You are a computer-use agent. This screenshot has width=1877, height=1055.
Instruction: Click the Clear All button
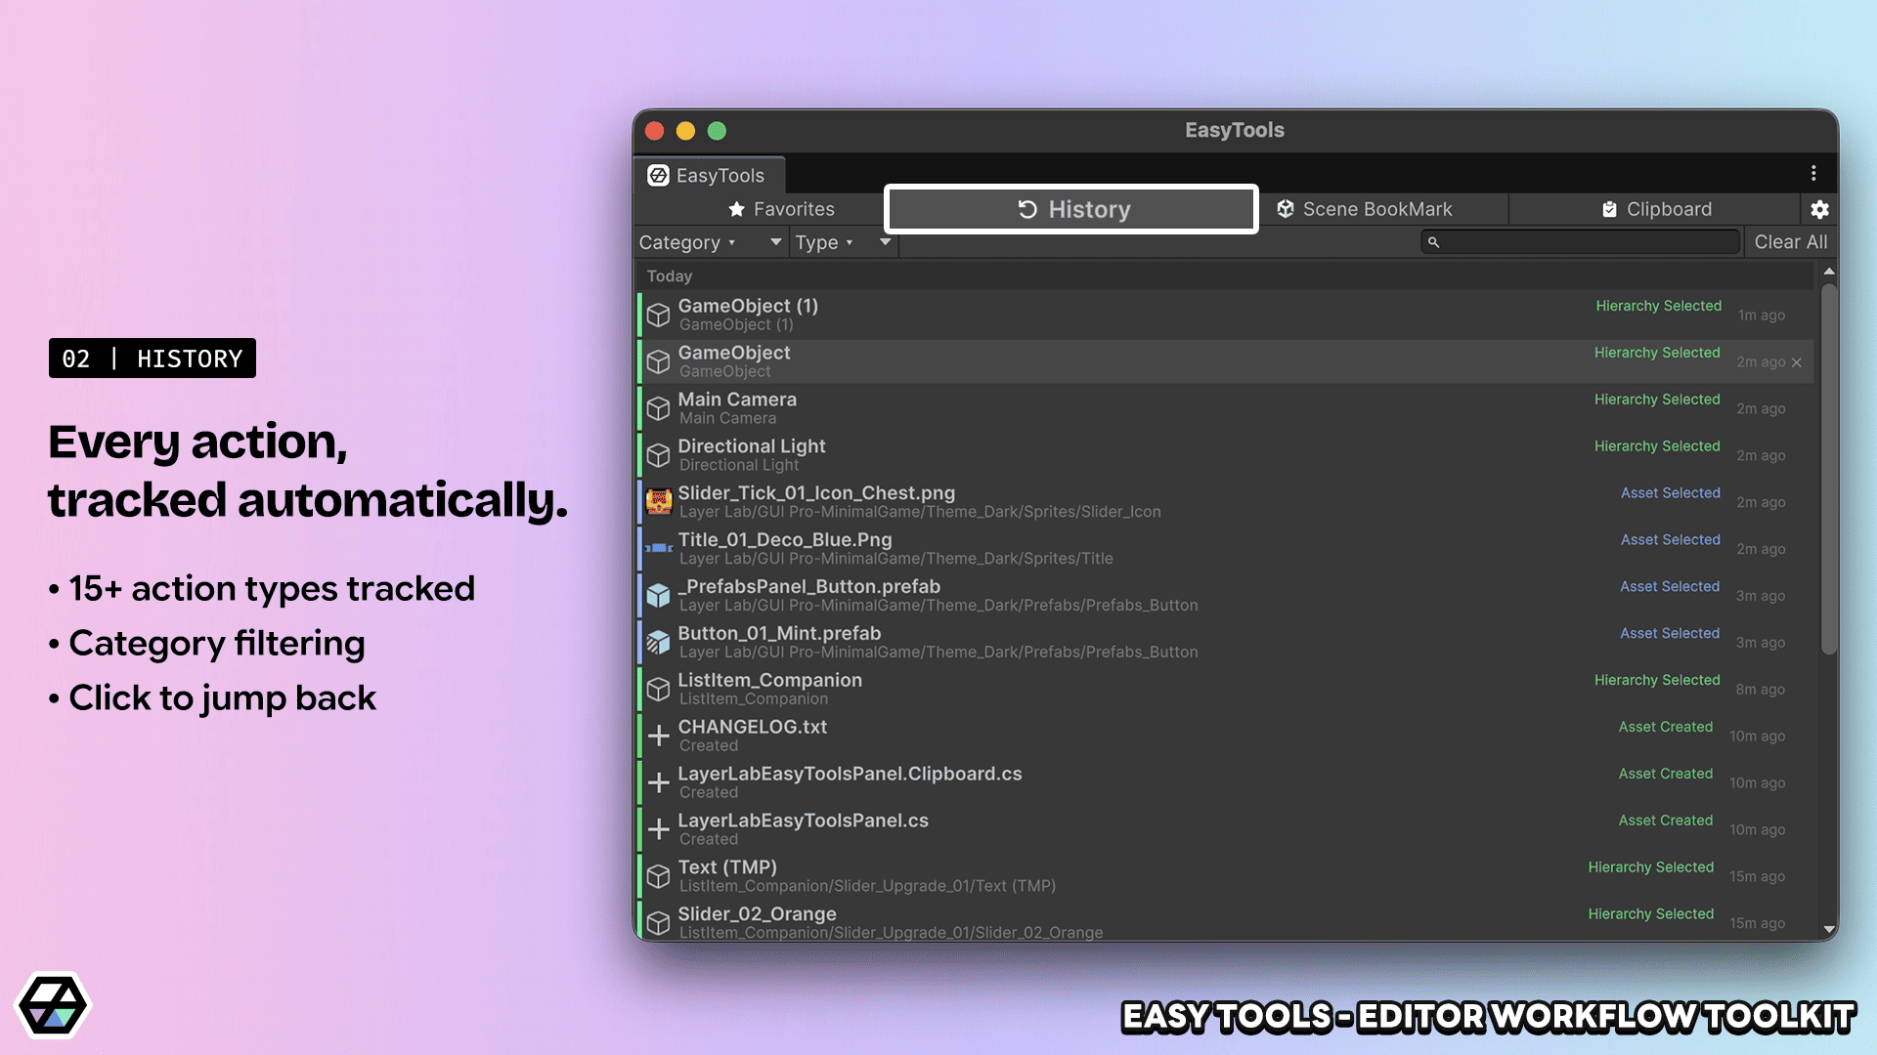1790,242
